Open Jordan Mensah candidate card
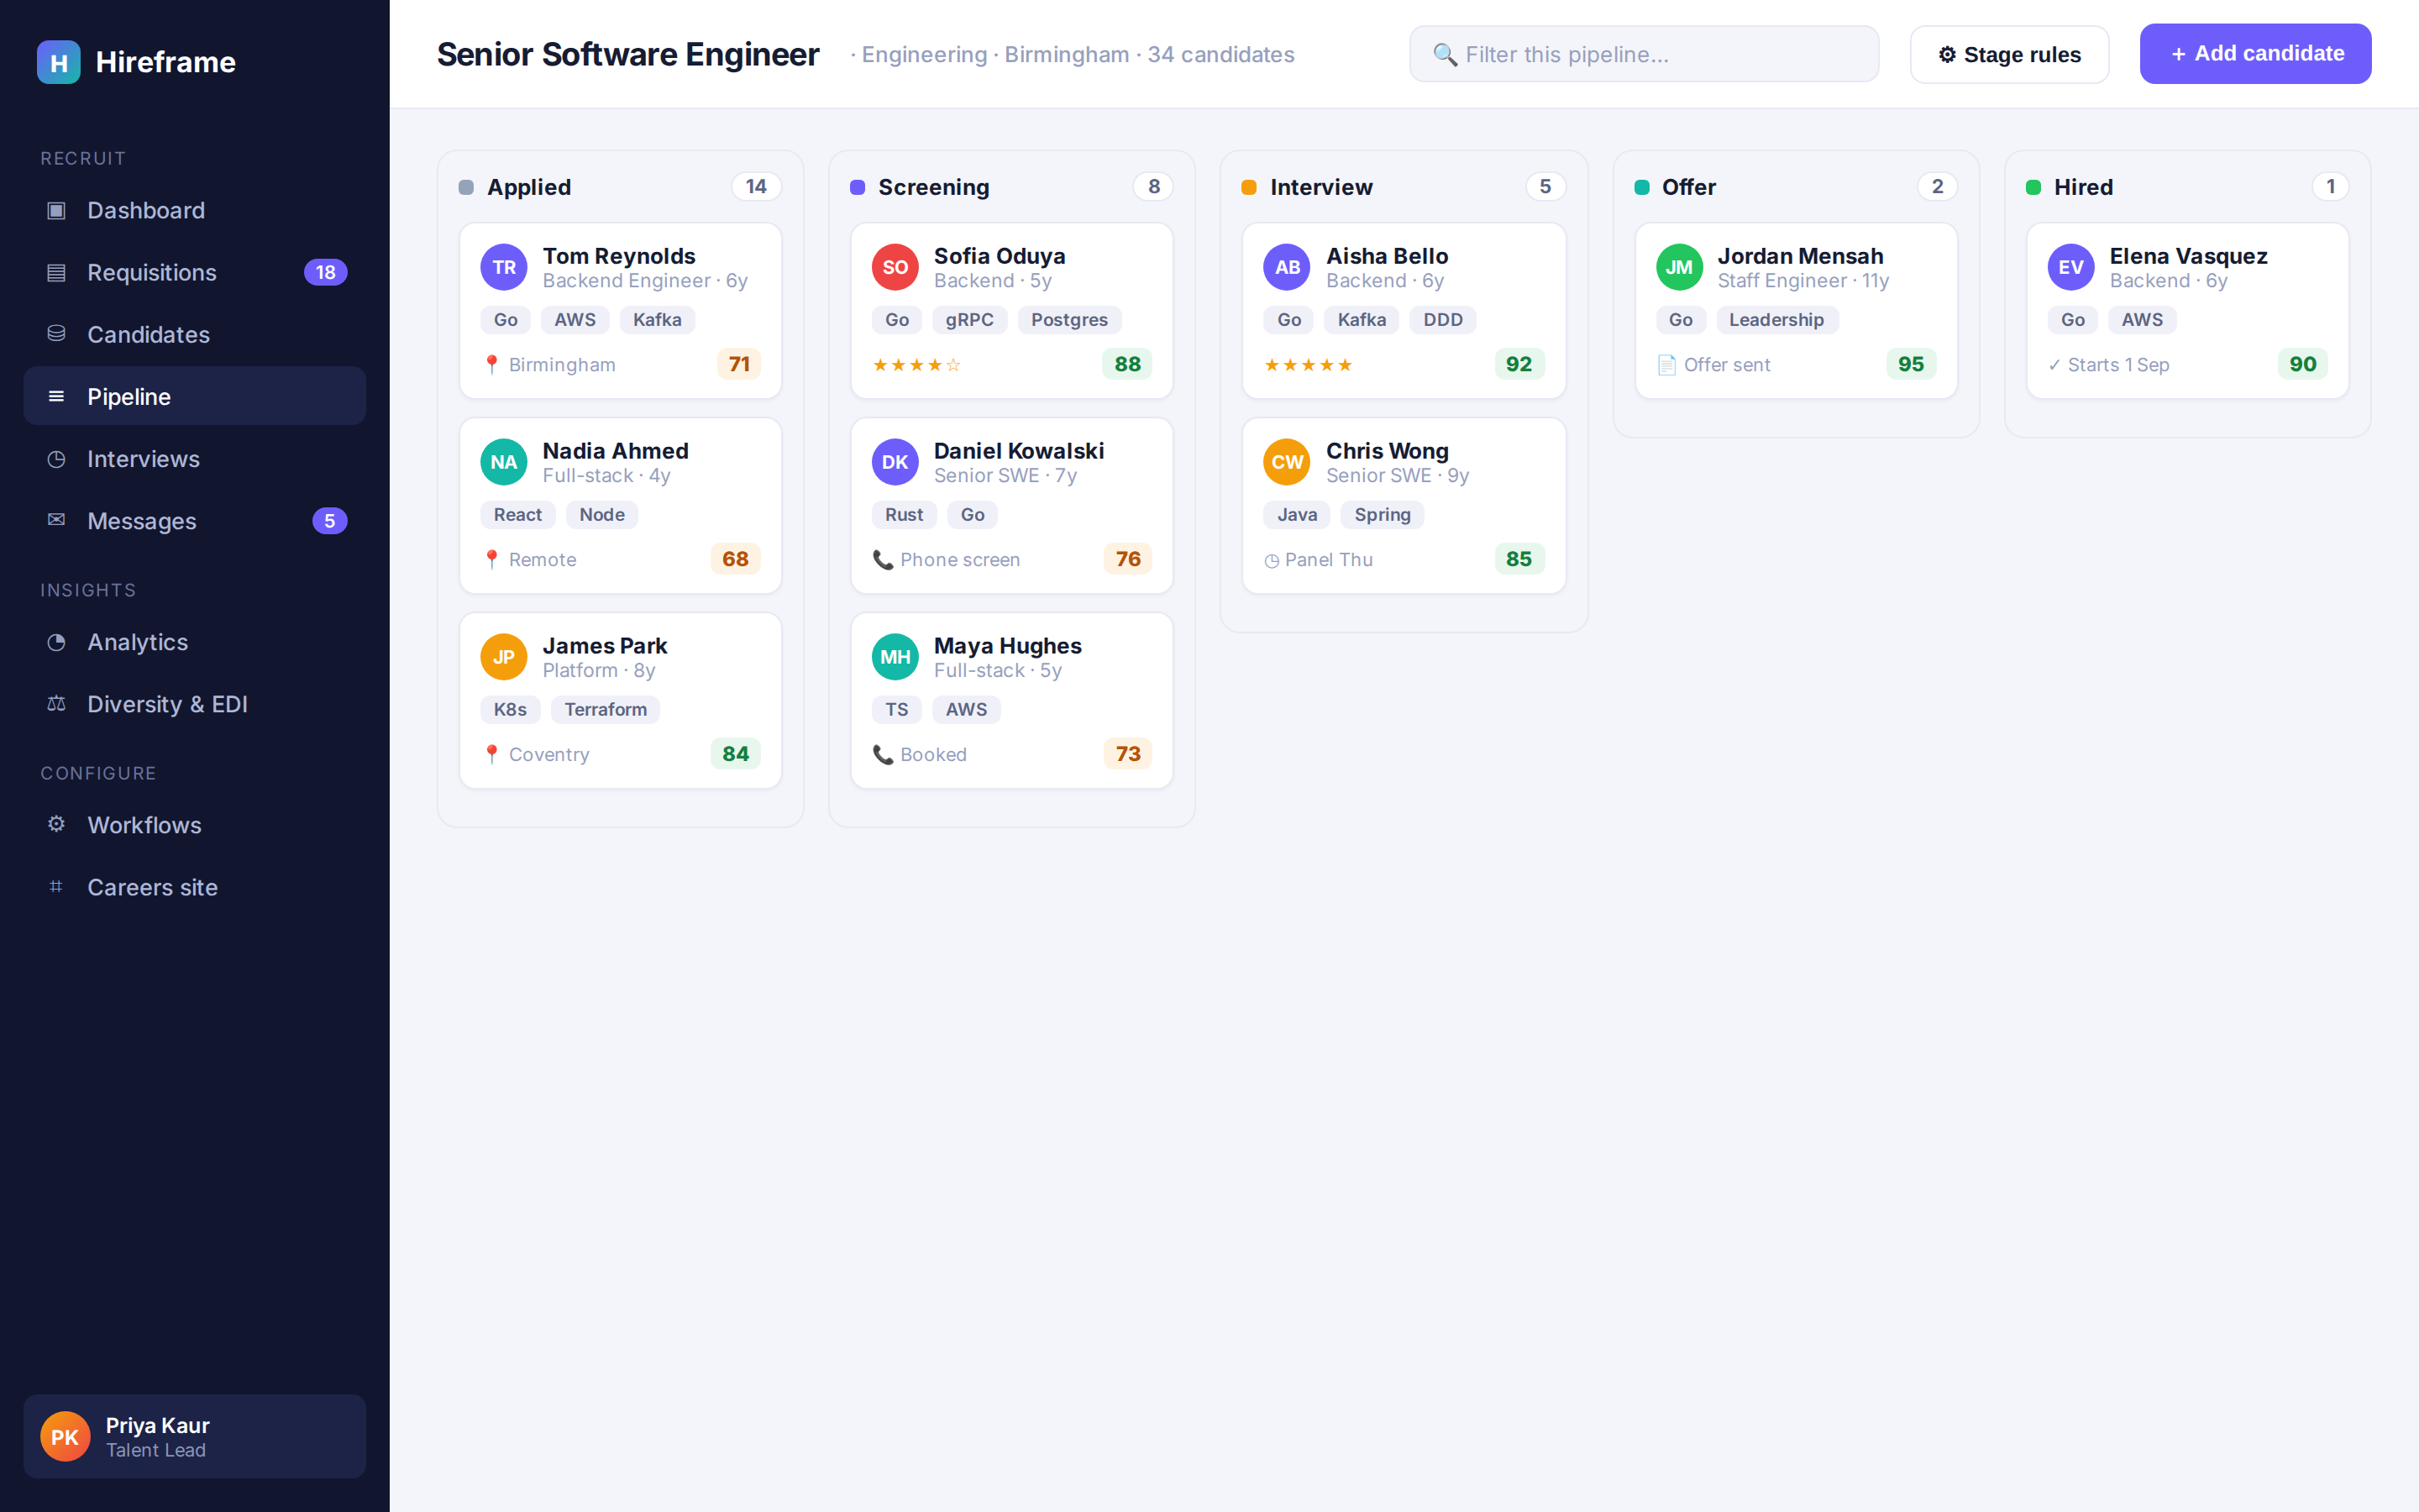The image size is (2419, 1512). (x=1795, y=311)
